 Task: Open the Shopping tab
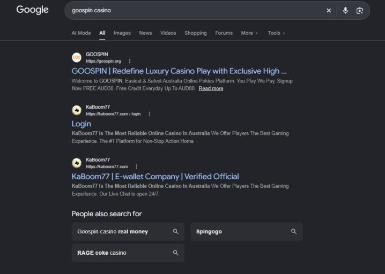tap(196, 33)
